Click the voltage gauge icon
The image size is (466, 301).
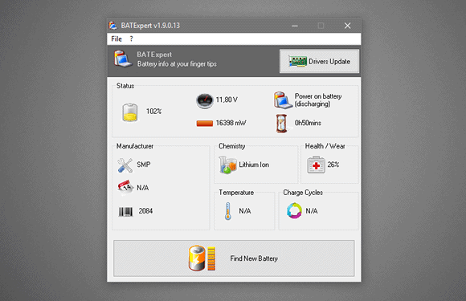pyautogui.click(x=205, y=100)
